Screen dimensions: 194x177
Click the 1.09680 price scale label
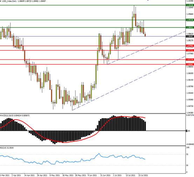tap(190, 14)
